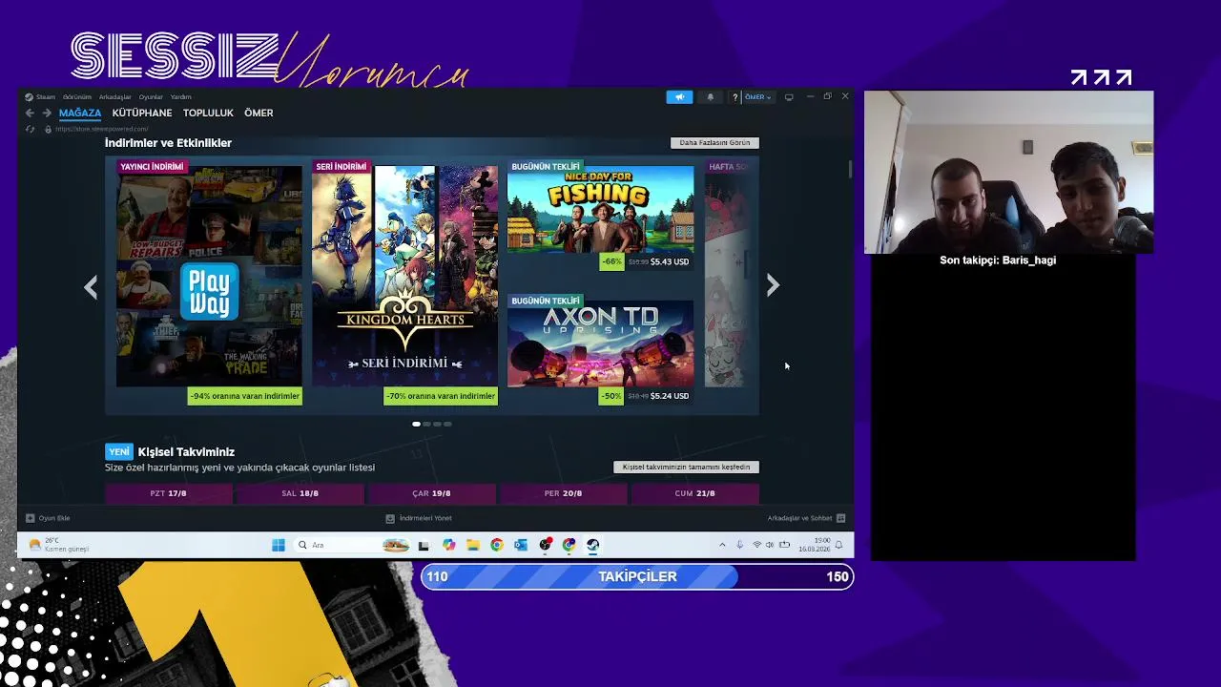
Task: Switch to the MAĞAZA tab
Action: coord(80,113)
